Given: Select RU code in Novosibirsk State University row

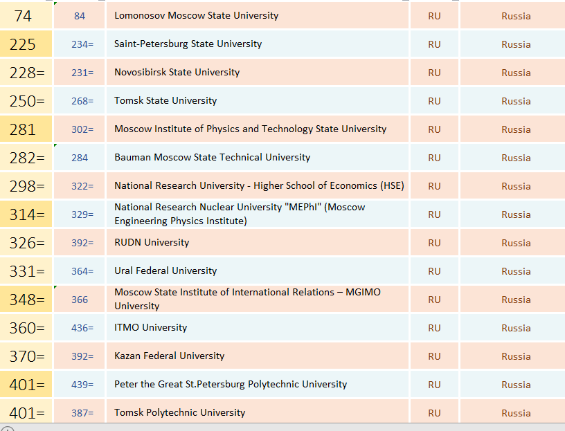Looking at the screenshot, I should 434,73.
